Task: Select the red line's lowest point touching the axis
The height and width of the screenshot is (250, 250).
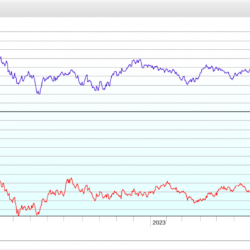Action: click(x=18, y=215)
